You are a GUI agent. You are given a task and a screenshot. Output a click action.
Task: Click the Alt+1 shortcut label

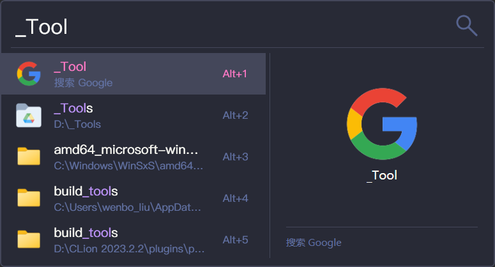click(x=235, y=74)
